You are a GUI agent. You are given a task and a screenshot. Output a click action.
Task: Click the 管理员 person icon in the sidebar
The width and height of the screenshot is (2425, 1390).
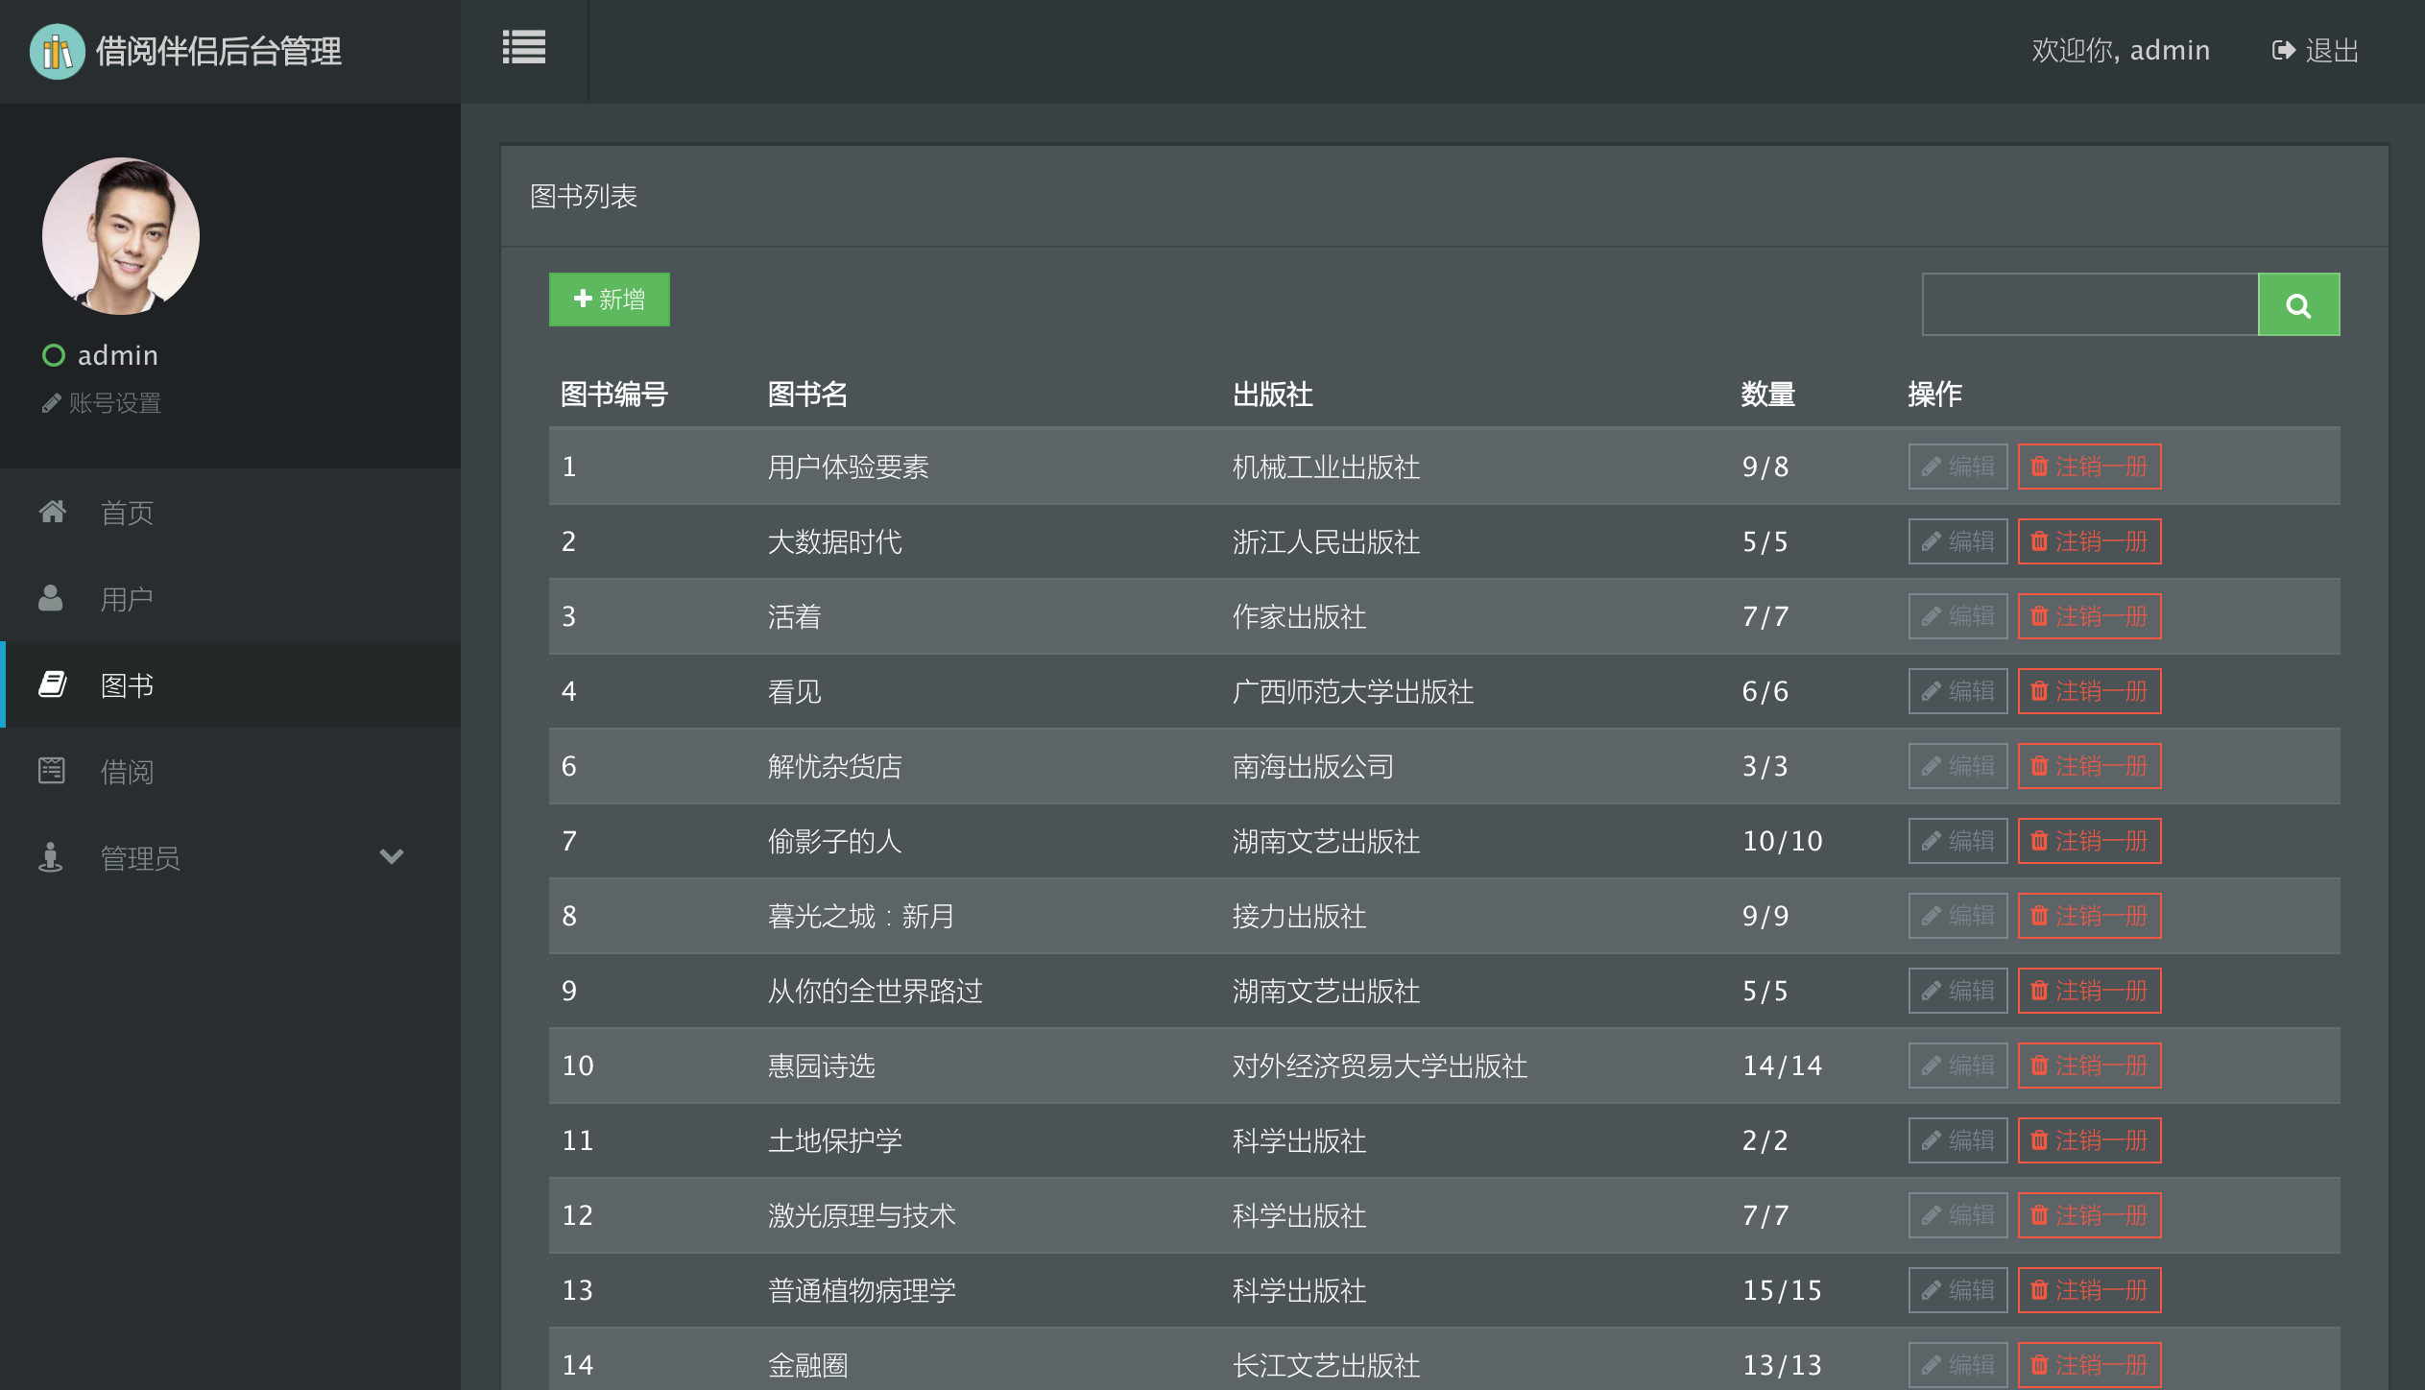tap(51, 857)
